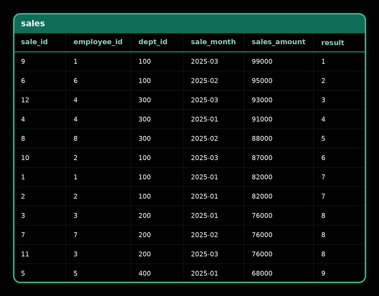This screenshot has width=379, height=296.
Task: Click the sales_amount cell 95000
Action: coord(262,81)
